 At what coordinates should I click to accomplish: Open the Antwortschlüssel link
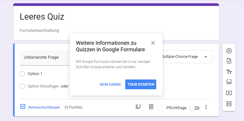click(44, 107)
